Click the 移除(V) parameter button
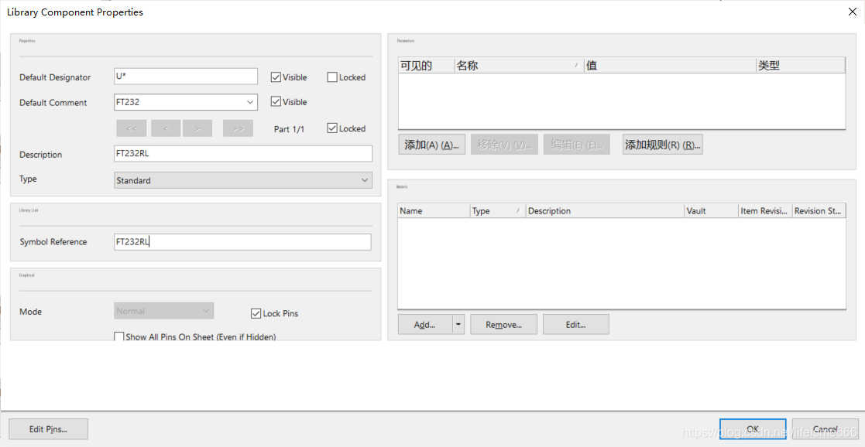Screen dimensions: 865x447 point(503,145)
